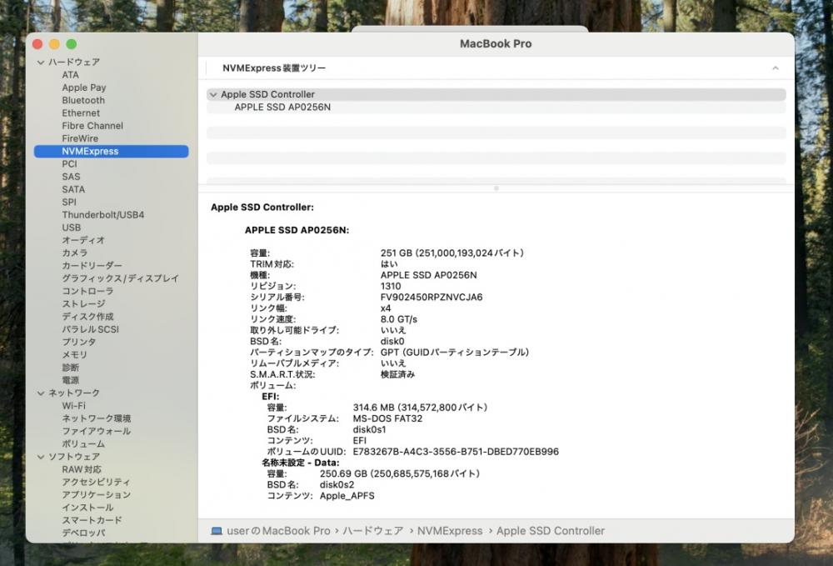Select ディスク作成 in the sidebar
This screenshot has width=833, height=566.
[x=87, y=317]
